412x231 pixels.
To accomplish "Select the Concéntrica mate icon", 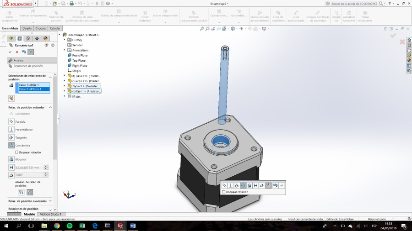I will (11, 145).
